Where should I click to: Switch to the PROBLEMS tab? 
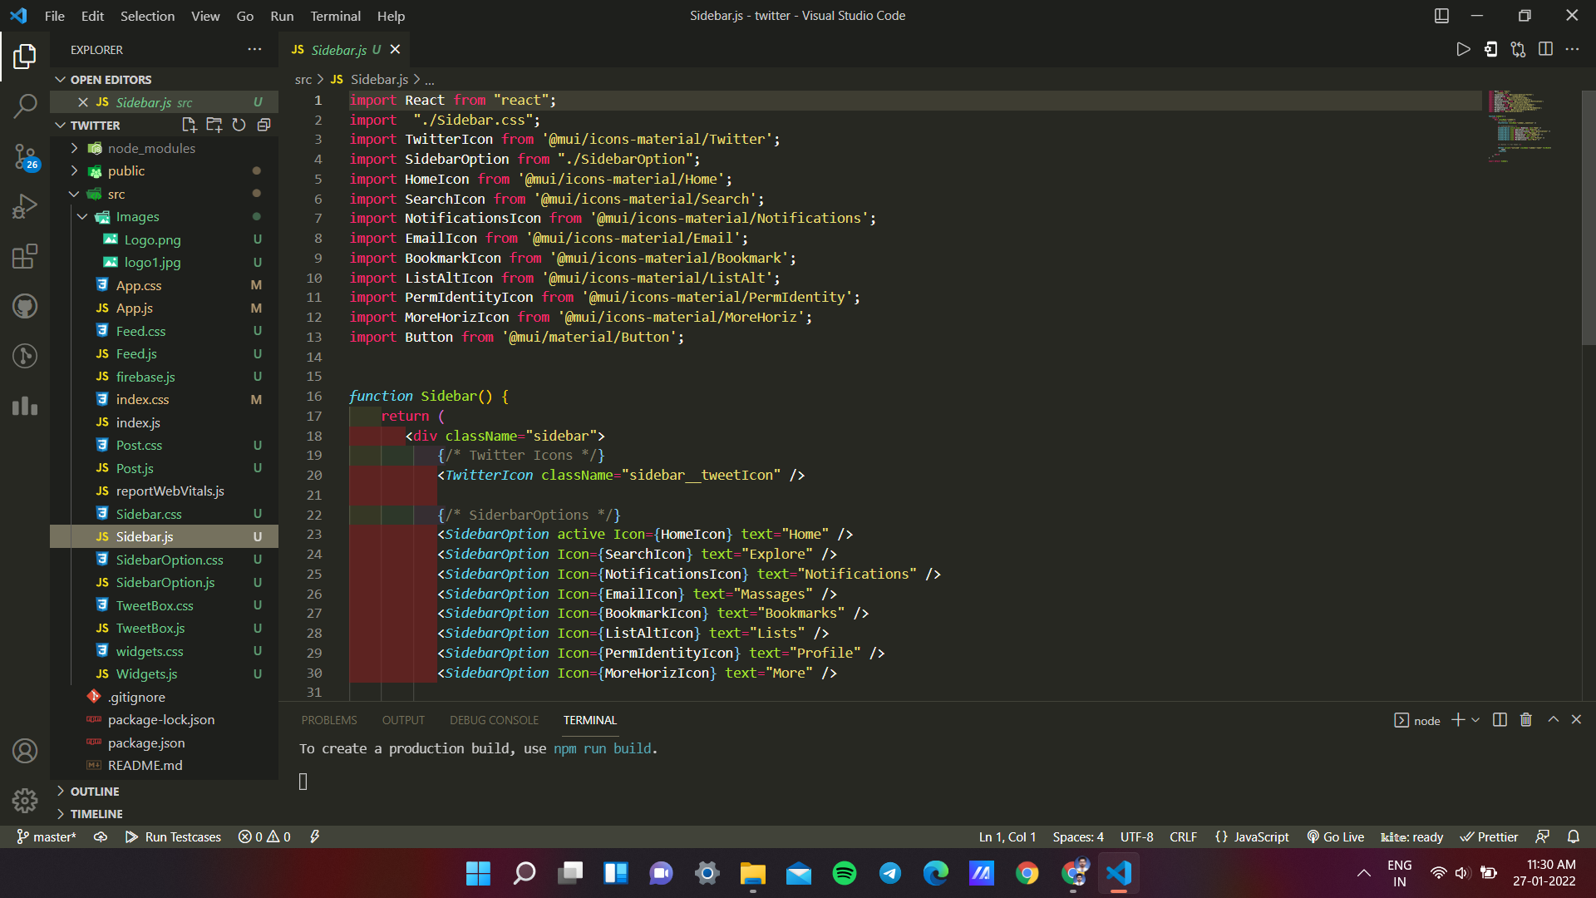coord(329,720)
